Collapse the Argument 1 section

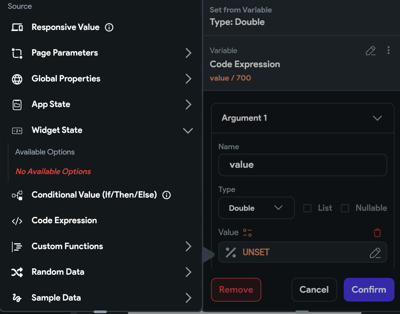point(377,118)
